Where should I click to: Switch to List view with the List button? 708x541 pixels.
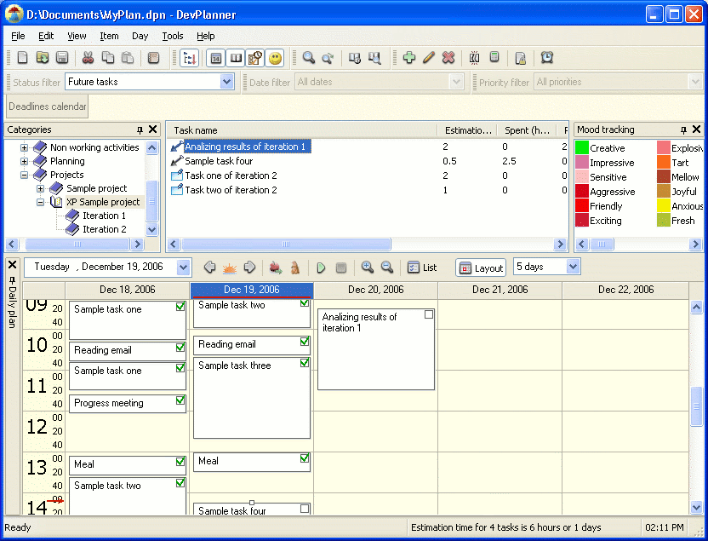tap(421, 267)
